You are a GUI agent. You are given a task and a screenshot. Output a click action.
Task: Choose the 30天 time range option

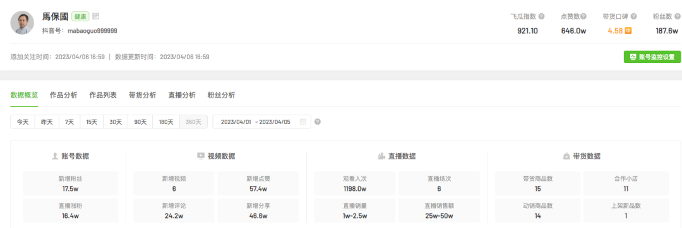[116, 122]
